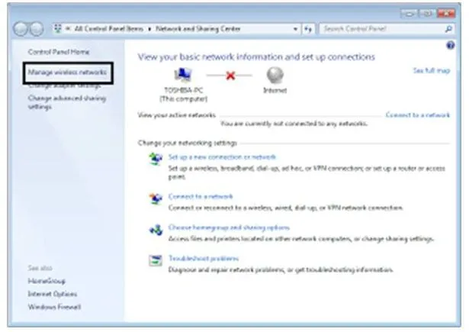Screen dimensions: 469x332
Task: Open Change advanced sharing settings
Action: click(67, 102)
